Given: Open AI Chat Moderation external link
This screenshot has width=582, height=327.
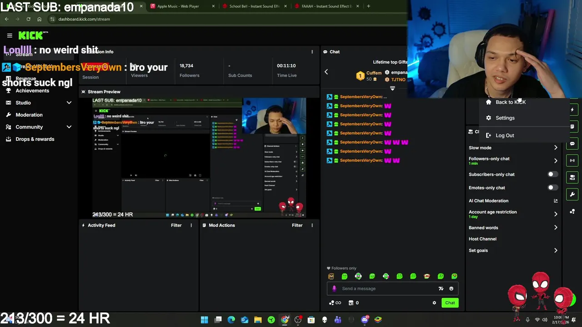Looking at the screenshot, I should click(556, 201).
